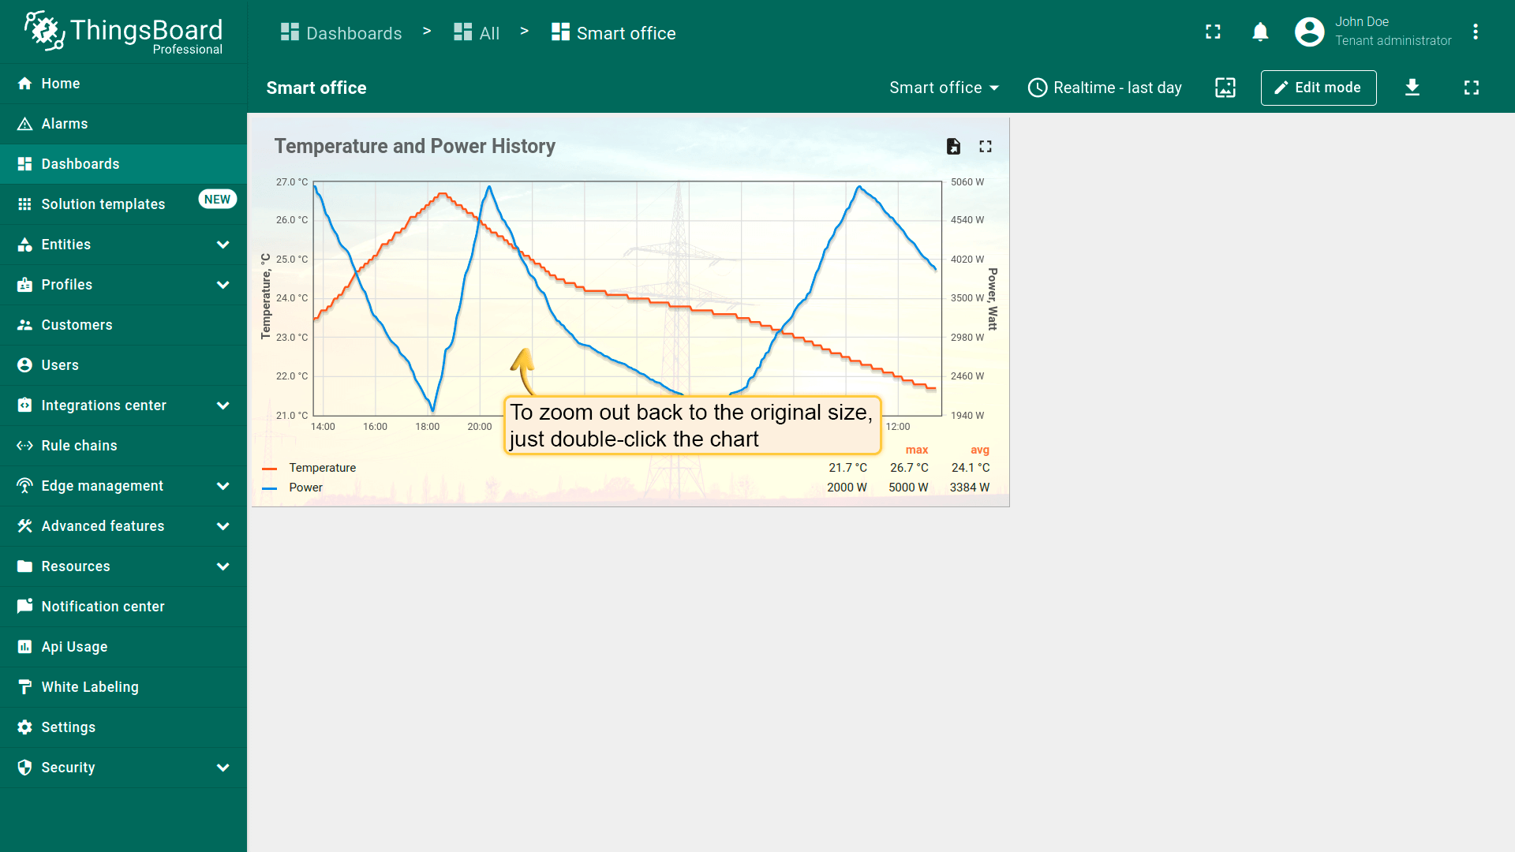Go to Rule chains page
Screen dimensions: 1515x852
point(123,446)
